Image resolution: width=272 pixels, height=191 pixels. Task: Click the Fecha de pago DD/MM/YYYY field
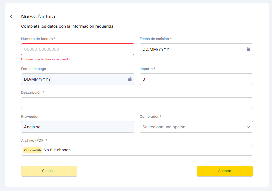pos(74,79)
